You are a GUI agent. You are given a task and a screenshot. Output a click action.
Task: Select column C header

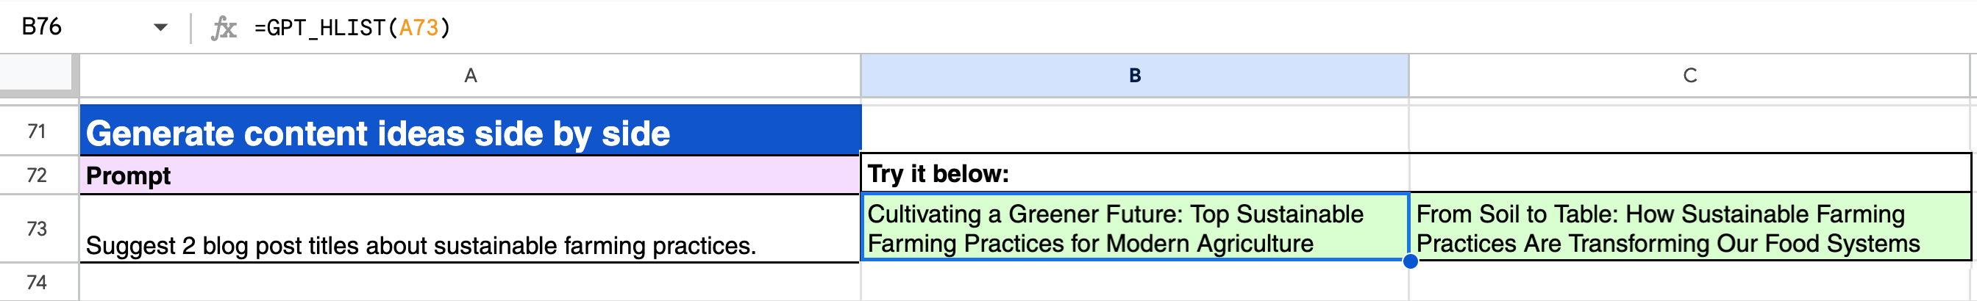pos(1689,75)
